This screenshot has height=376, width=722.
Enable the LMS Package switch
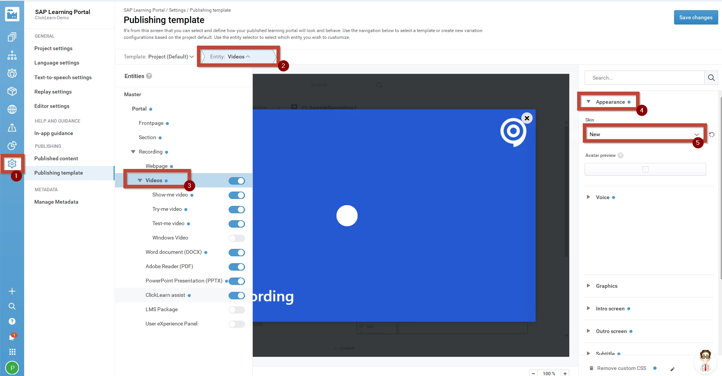pos(237,310)
